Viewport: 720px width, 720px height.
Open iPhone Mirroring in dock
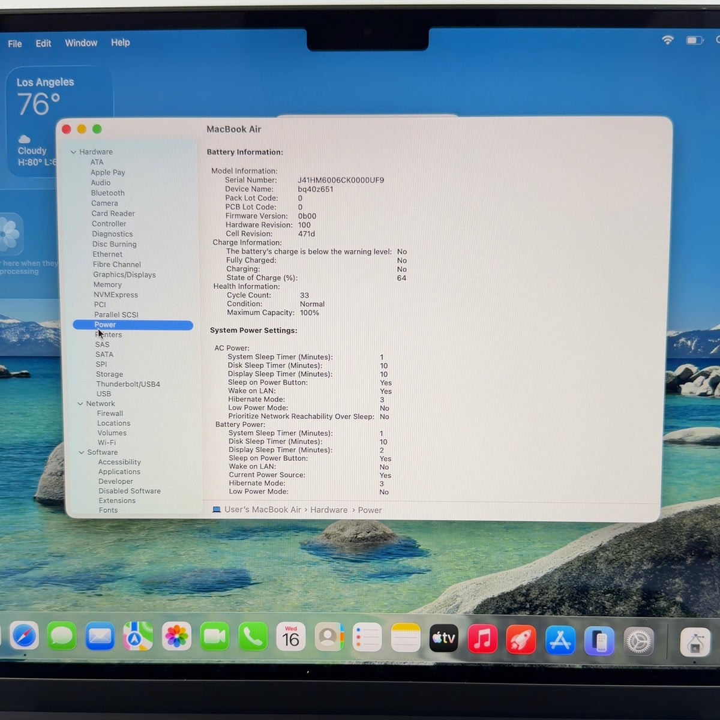(599, 641)
